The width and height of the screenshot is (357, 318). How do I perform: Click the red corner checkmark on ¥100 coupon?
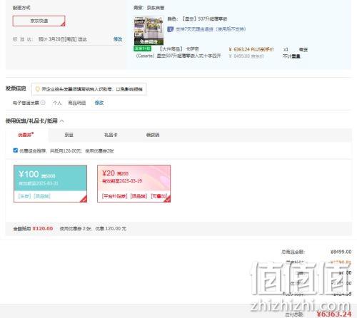(x=84, y=199)
